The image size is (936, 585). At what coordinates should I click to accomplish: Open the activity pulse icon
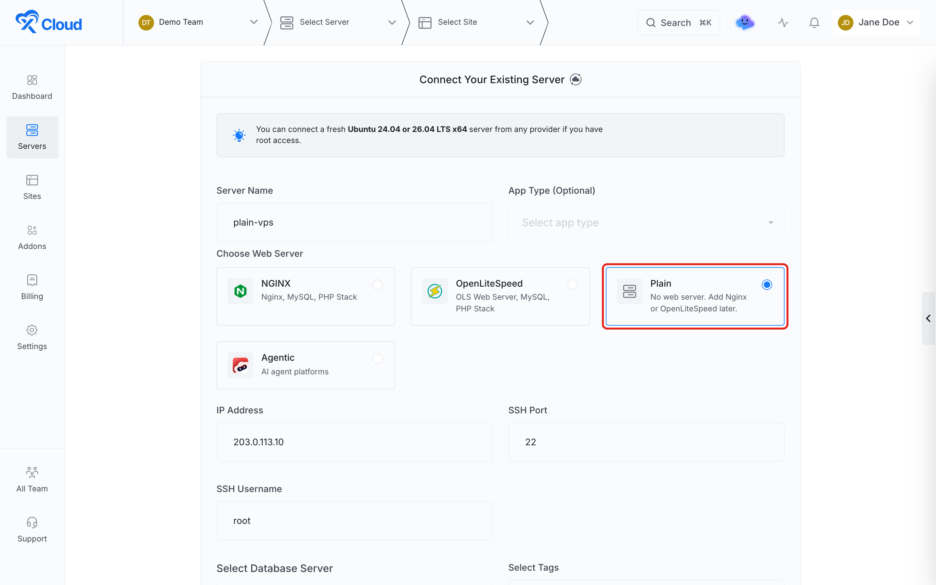tap(783, 23)
